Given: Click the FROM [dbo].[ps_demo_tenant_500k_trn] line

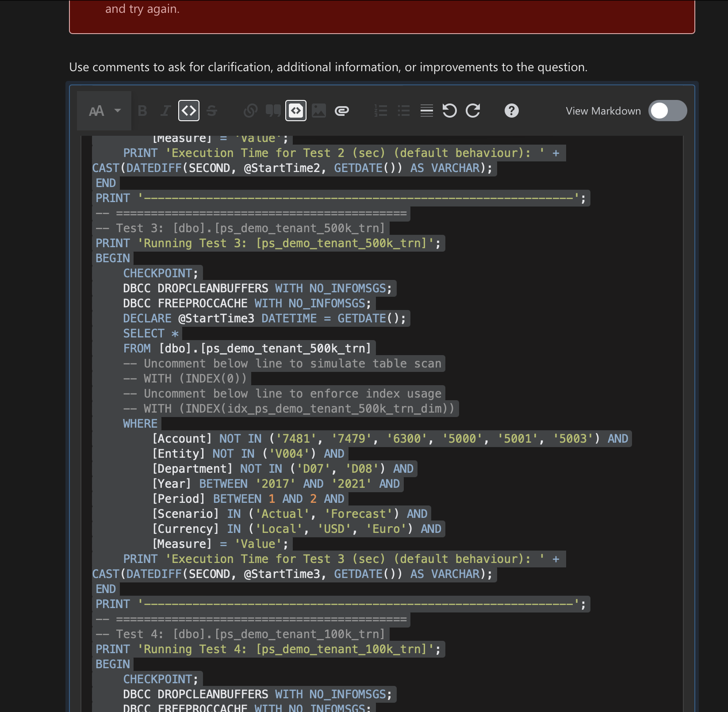Looking at the screenshot, I should point(247,348).
